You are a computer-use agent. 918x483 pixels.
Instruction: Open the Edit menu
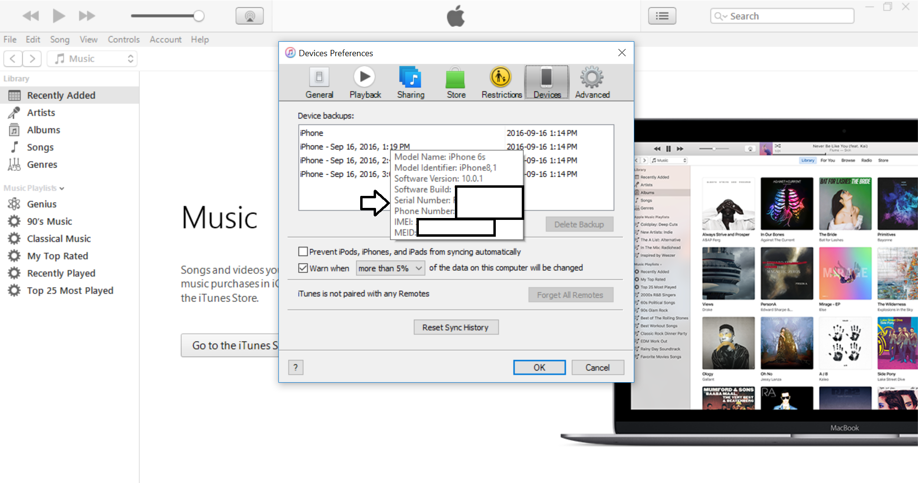click(x=33, y=39)
